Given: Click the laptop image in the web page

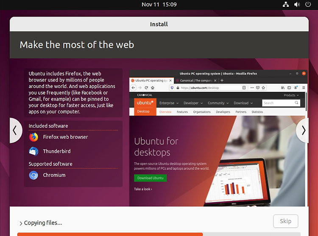Looking at the screenshot, I should click(237, 182).
